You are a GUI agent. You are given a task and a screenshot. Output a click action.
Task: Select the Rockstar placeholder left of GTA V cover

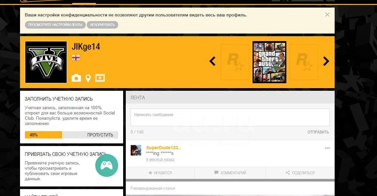[x=235, y=62]
